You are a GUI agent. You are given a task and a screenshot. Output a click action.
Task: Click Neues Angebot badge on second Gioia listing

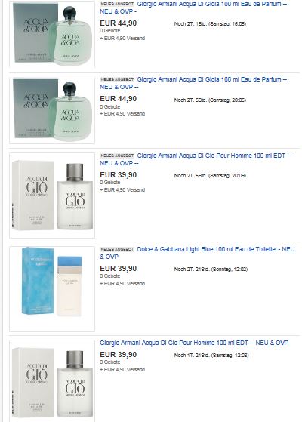click(117, 80)
